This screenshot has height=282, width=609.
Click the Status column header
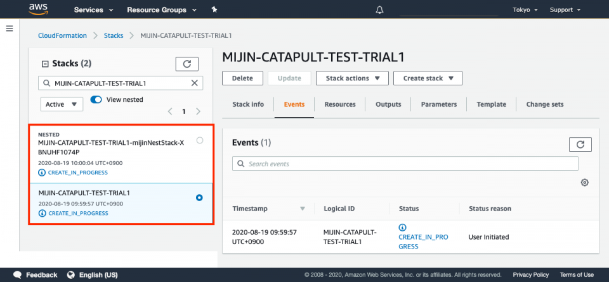click(409, 209)
